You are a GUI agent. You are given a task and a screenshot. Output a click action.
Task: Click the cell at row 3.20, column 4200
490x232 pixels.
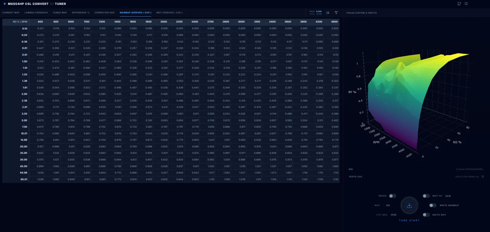[316, 114]
